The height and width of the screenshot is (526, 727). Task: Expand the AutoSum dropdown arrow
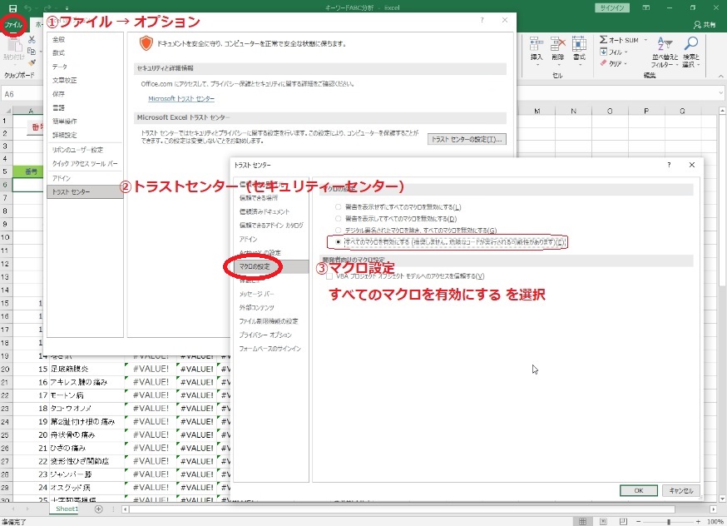[645, 40]
